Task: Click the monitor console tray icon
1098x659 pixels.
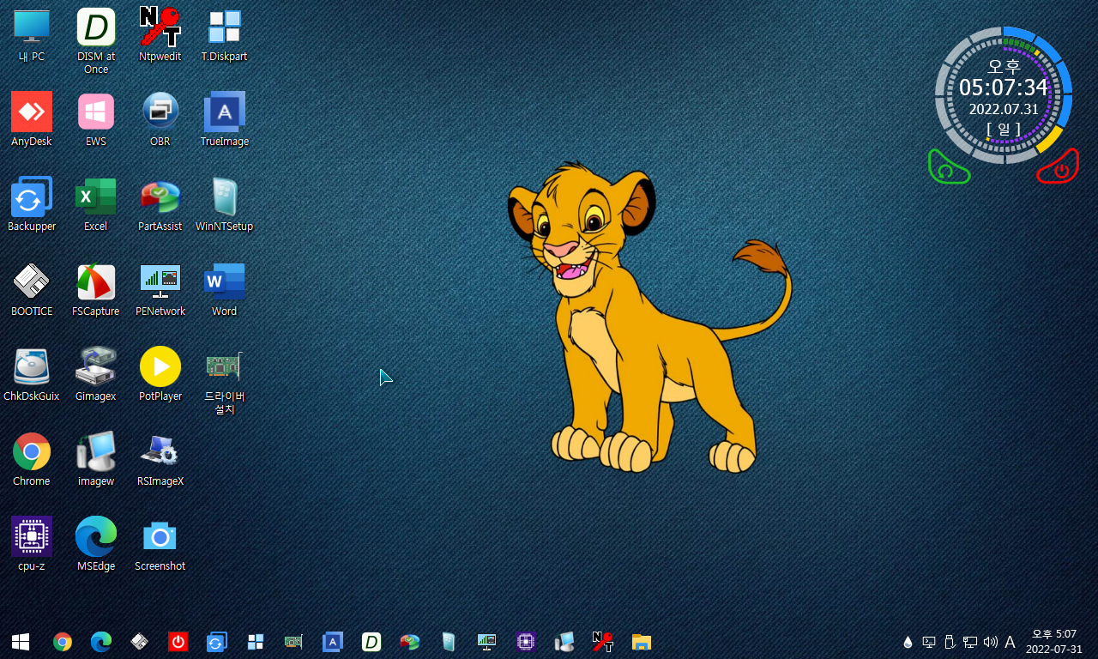Action: (928, 642)
